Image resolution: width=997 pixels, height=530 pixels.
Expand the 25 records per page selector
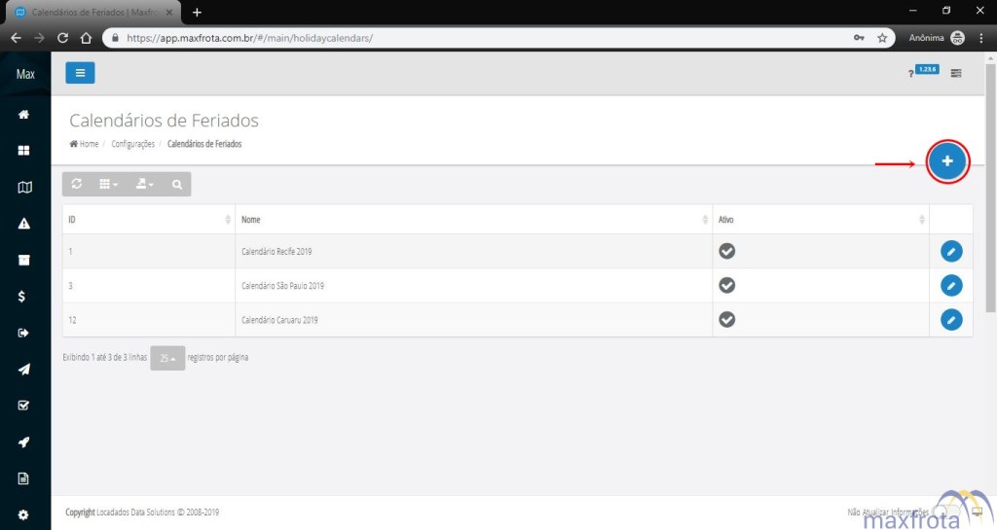click(x=167, y=358)
